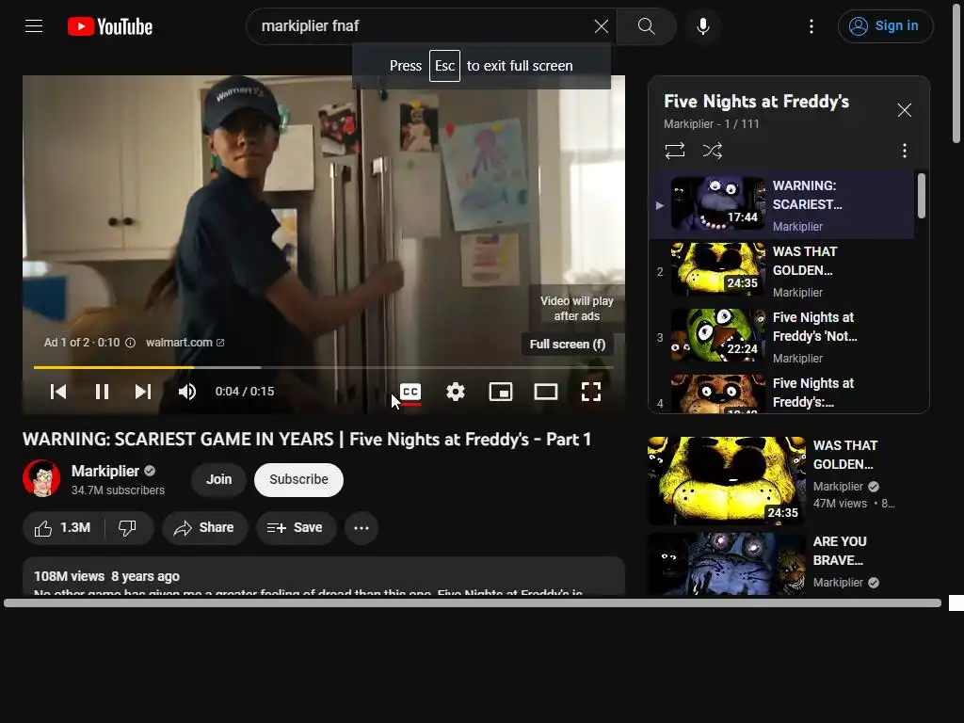This screenshot has width=964, height=723.
Task: Show ad info circle icon
Action: (x=130, y=343)
